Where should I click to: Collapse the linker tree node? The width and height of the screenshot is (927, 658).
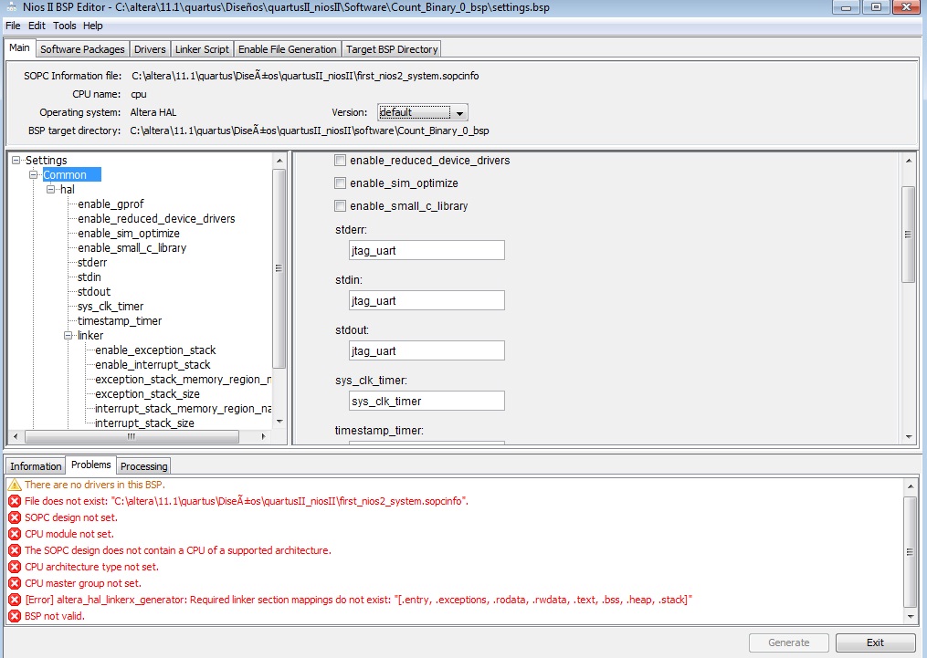coord(68,336)
